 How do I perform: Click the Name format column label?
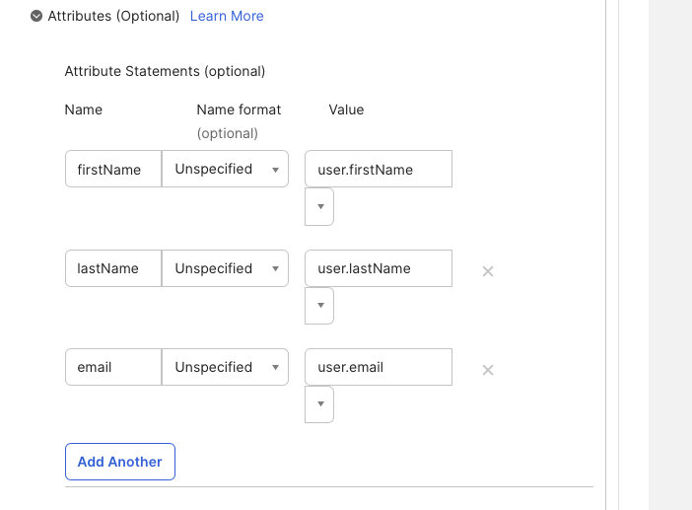click(x=239, y=109)
